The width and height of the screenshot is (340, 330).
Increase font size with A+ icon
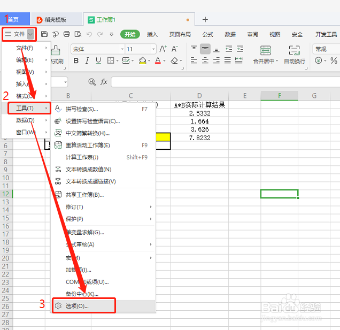[x=163, y=49]
